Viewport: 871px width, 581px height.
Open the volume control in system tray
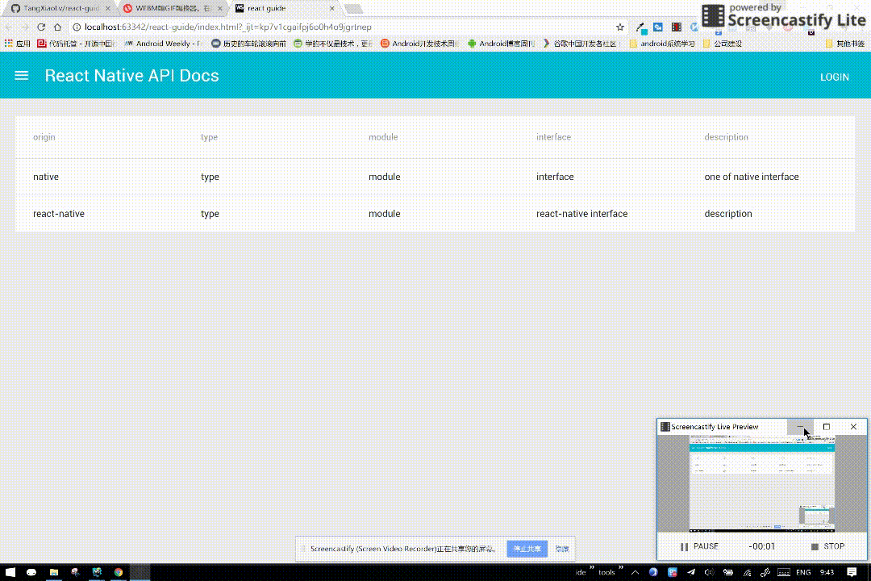coord(709,572)
